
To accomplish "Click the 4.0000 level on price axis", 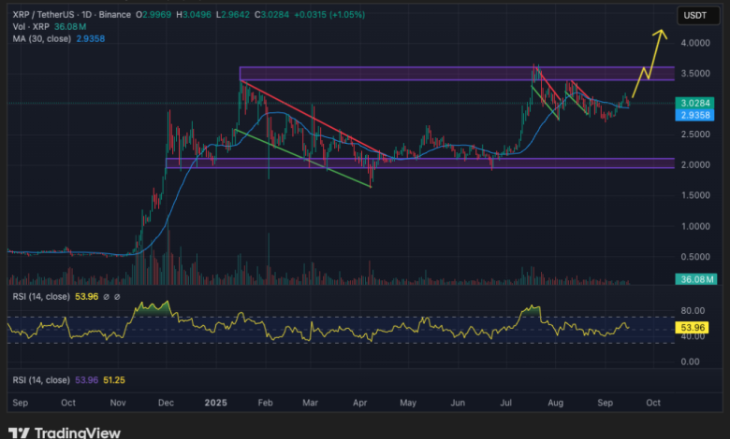I will click(694, 44).
